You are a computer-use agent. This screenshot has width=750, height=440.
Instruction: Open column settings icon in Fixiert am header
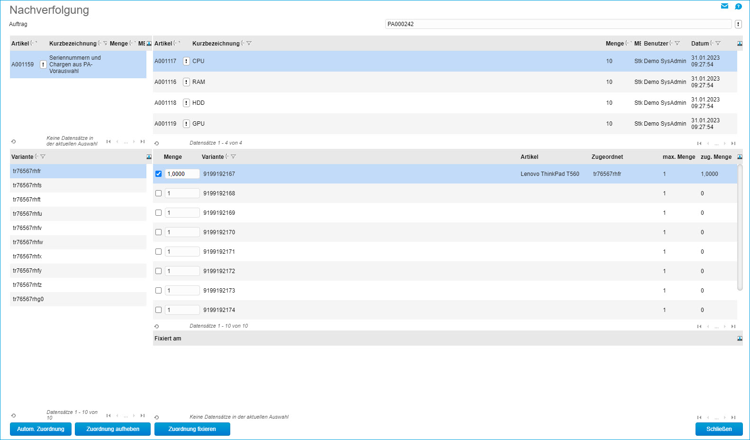tap(740, 339)
